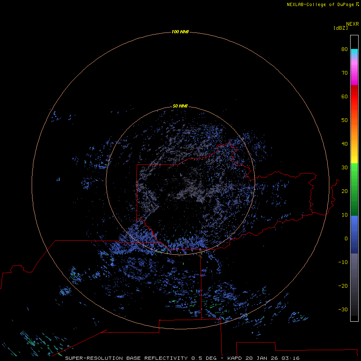Click the 30 value on the dBZ scale
361x361 pixels.
(x=345, y=167)
